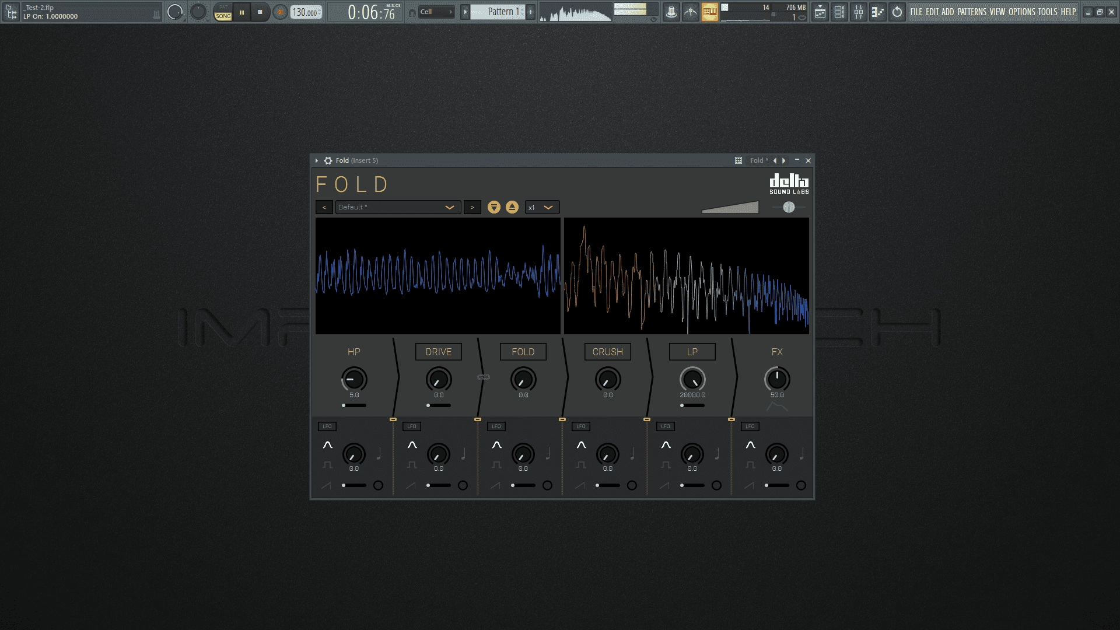Click the yellow handle between HP and DRIVE
The height and width of the screenshot is (630, 1120).
tap(393, 419)
